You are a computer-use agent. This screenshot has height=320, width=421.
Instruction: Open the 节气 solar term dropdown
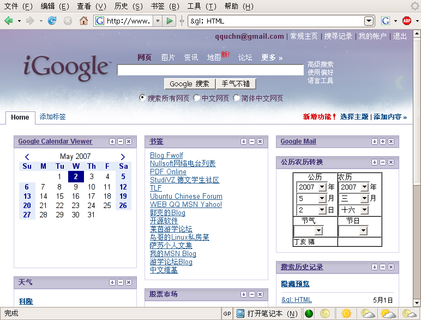click(318, 230)
